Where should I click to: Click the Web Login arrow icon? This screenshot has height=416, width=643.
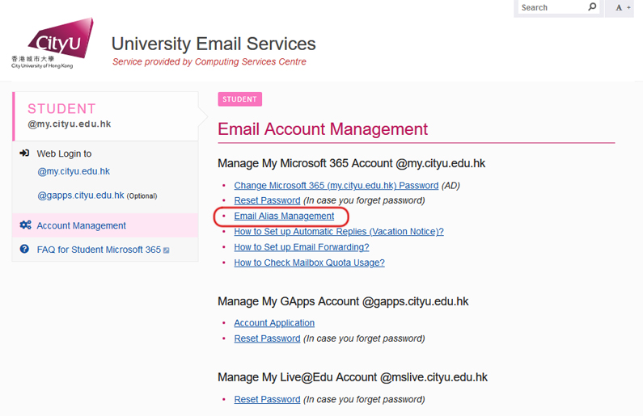tap(25, 153)
